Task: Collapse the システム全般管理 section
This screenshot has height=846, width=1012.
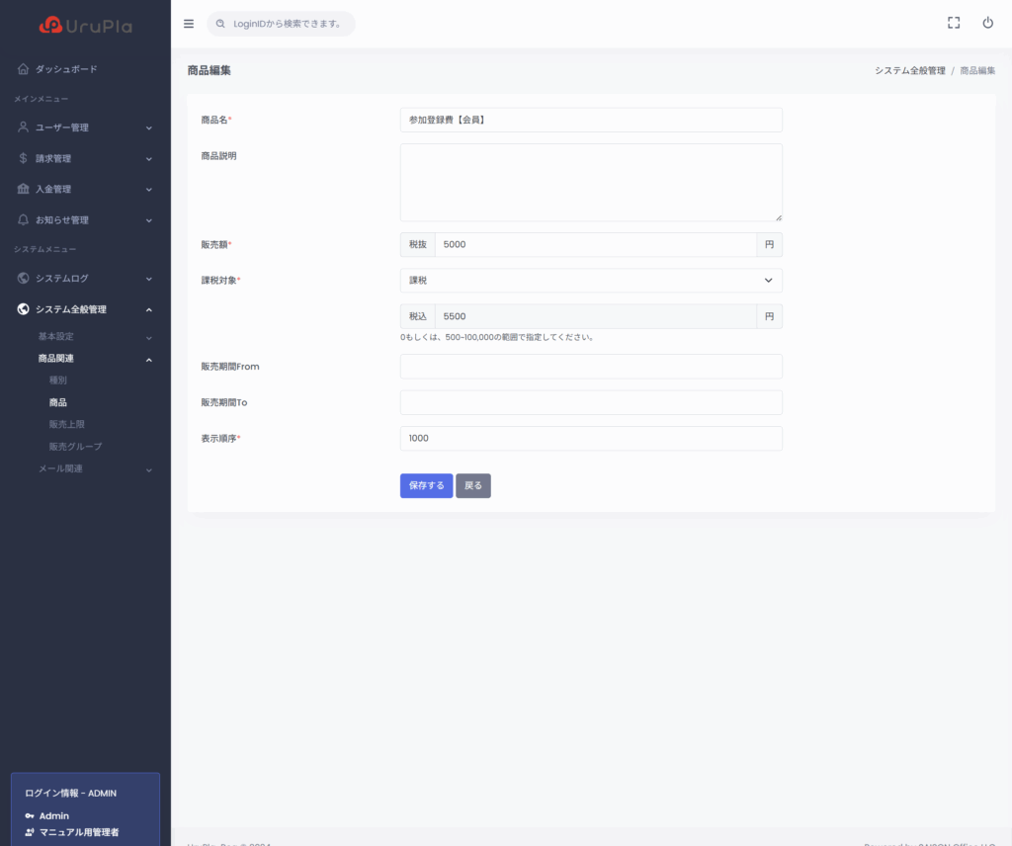Action: coord(85,309)
